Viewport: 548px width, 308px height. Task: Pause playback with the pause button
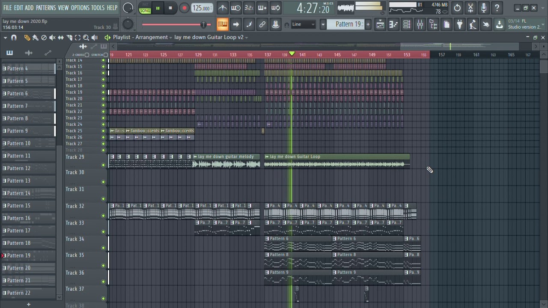[158, 8]
